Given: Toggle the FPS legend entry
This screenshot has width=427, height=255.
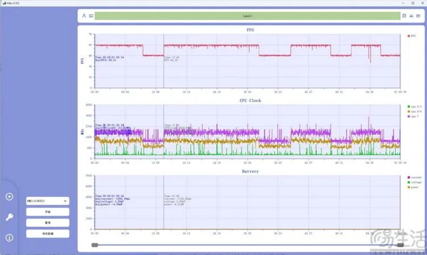Looking at the screenshot, I should point(412,36).
